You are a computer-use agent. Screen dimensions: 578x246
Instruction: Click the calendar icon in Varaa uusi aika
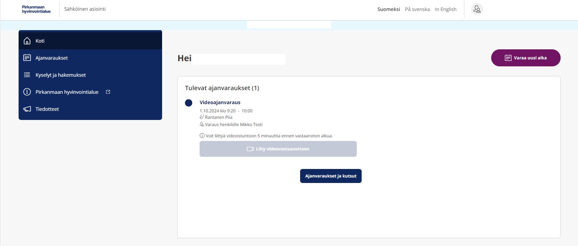tap(508, 58)
